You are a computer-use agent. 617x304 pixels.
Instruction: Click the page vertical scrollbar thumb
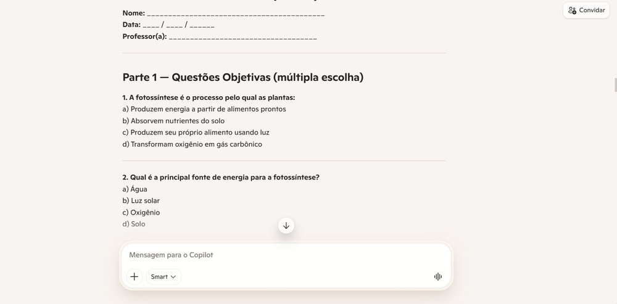[615, 85]
